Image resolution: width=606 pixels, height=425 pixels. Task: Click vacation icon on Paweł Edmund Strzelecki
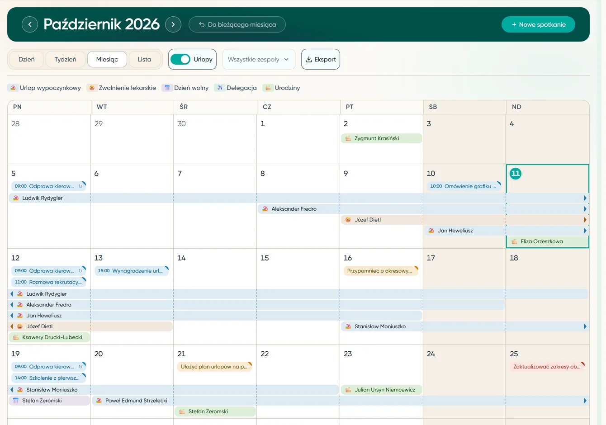[99, 401]
